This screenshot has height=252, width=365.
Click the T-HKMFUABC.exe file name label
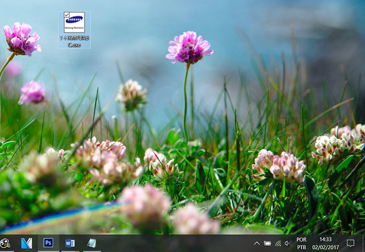pyautogui.click(x=74, y=41)
